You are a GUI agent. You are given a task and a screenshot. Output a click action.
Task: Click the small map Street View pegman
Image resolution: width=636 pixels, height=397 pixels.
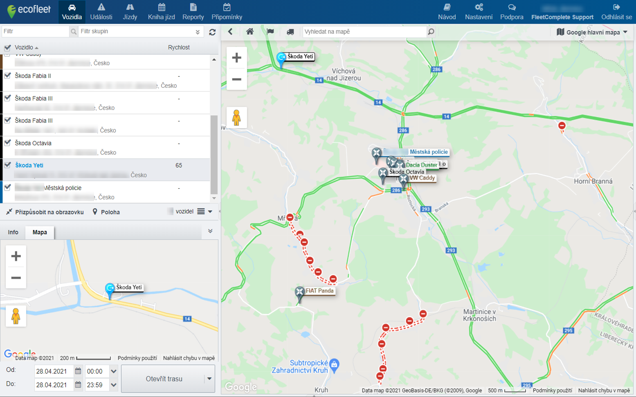16,316
